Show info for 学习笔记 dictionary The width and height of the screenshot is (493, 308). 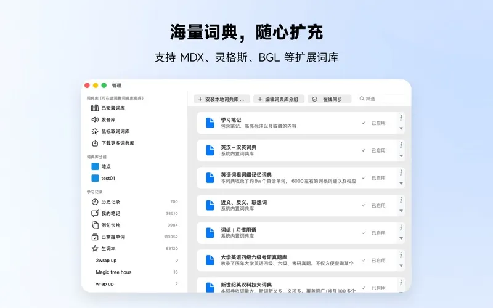click(401, 118)
